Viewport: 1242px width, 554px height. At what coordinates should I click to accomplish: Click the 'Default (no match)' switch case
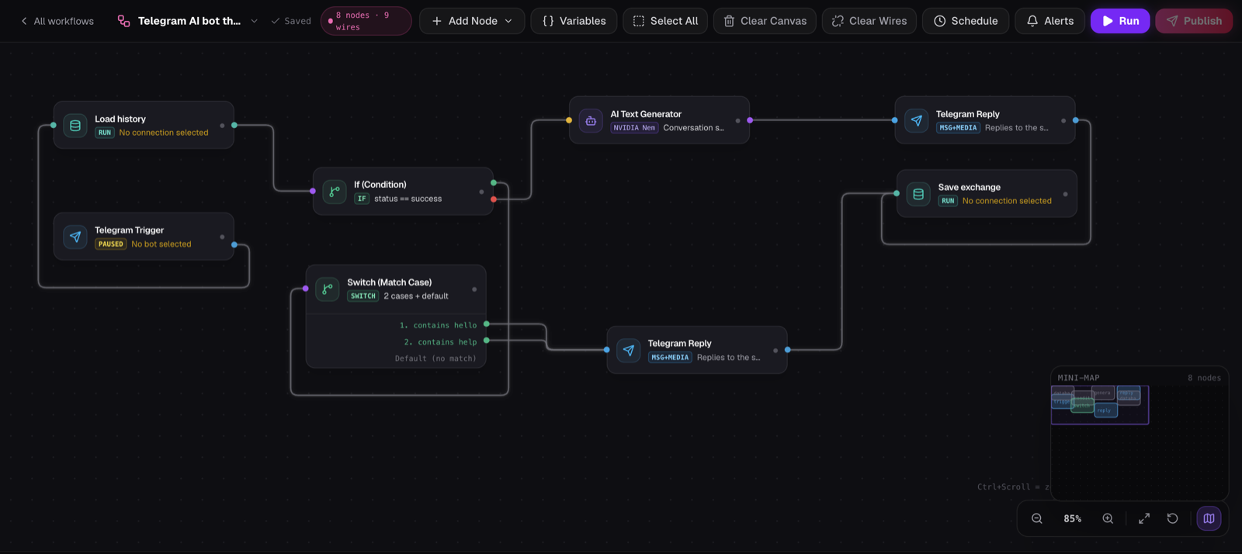click(x=435, y=358)
